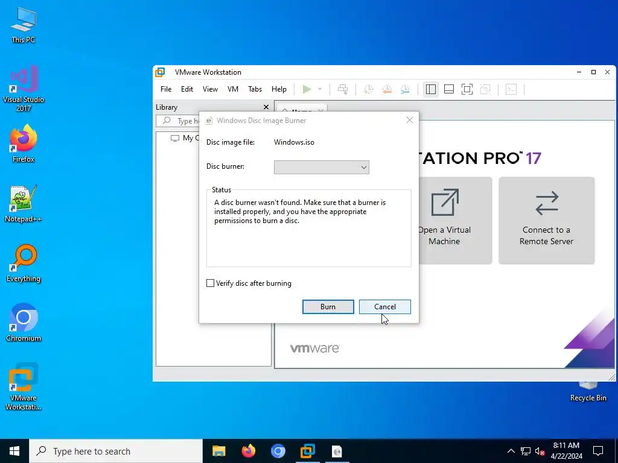Close the Library panel
The image size is (618, 463).
(266, 107)
